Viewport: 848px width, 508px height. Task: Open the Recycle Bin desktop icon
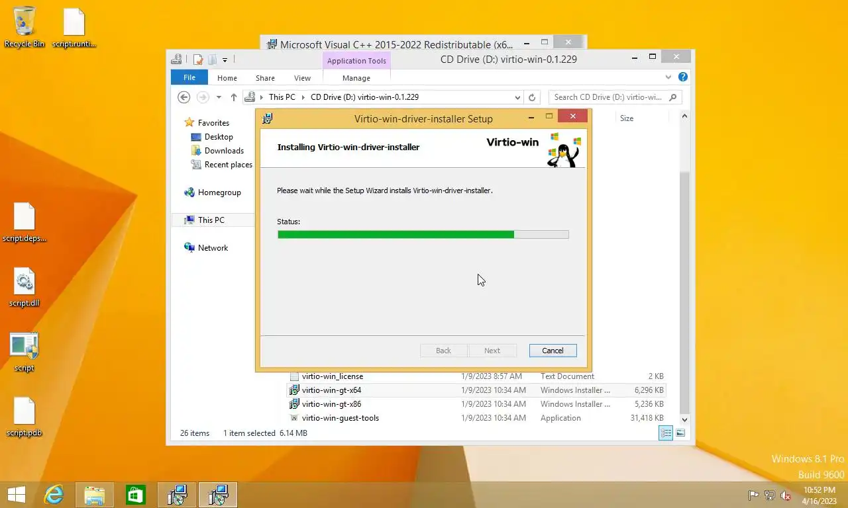(x=25, y=27)
